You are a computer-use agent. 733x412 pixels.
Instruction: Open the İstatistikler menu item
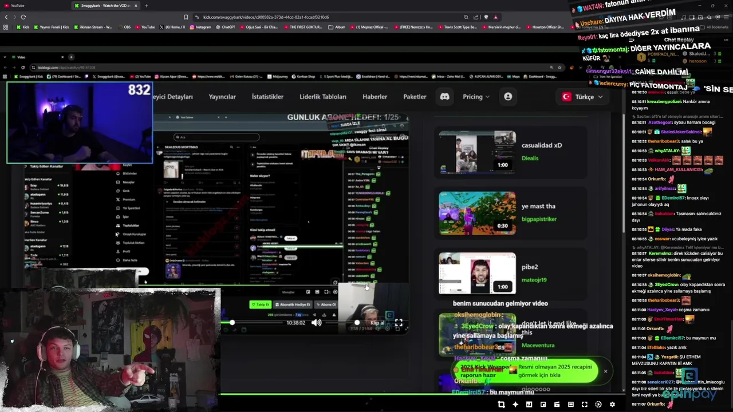(267, 97)
